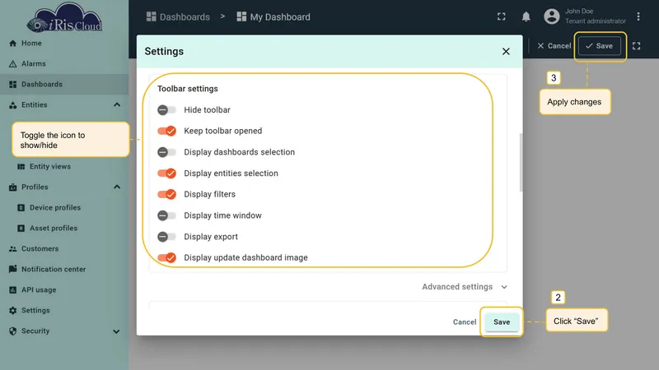Click the John Doe user name

579,12
